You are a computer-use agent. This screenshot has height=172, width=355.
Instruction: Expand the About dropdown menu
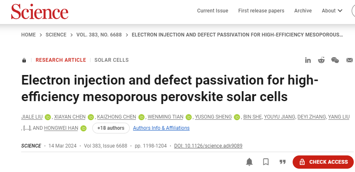[332, 11]
